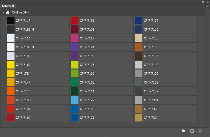Viewport: 210px width, 137px height.
Task: Pick the blue XF 7-7103 swatch
Action: [75, 109]
